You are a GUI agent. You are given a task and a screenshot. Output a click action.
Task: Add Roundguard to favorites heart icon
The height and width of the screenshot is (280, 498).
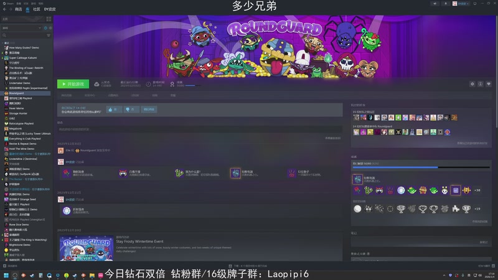pos(489,84)
